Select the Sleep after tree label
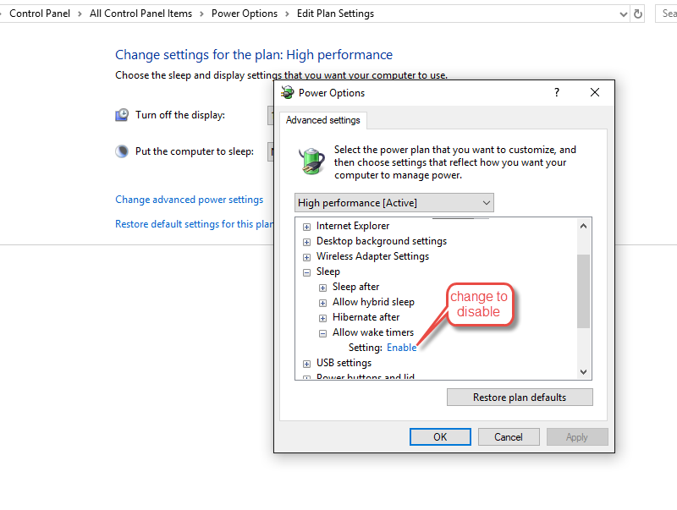Viewport: 677px width, 510px height. click(x=355, y=287)
